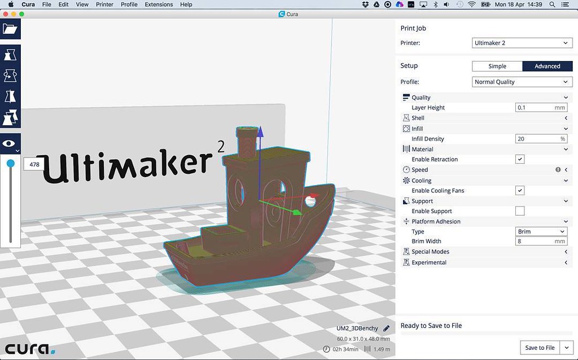This screenshot has width=578, height=360.
Task: Click the Save to File button
Action: click(540, 348)
